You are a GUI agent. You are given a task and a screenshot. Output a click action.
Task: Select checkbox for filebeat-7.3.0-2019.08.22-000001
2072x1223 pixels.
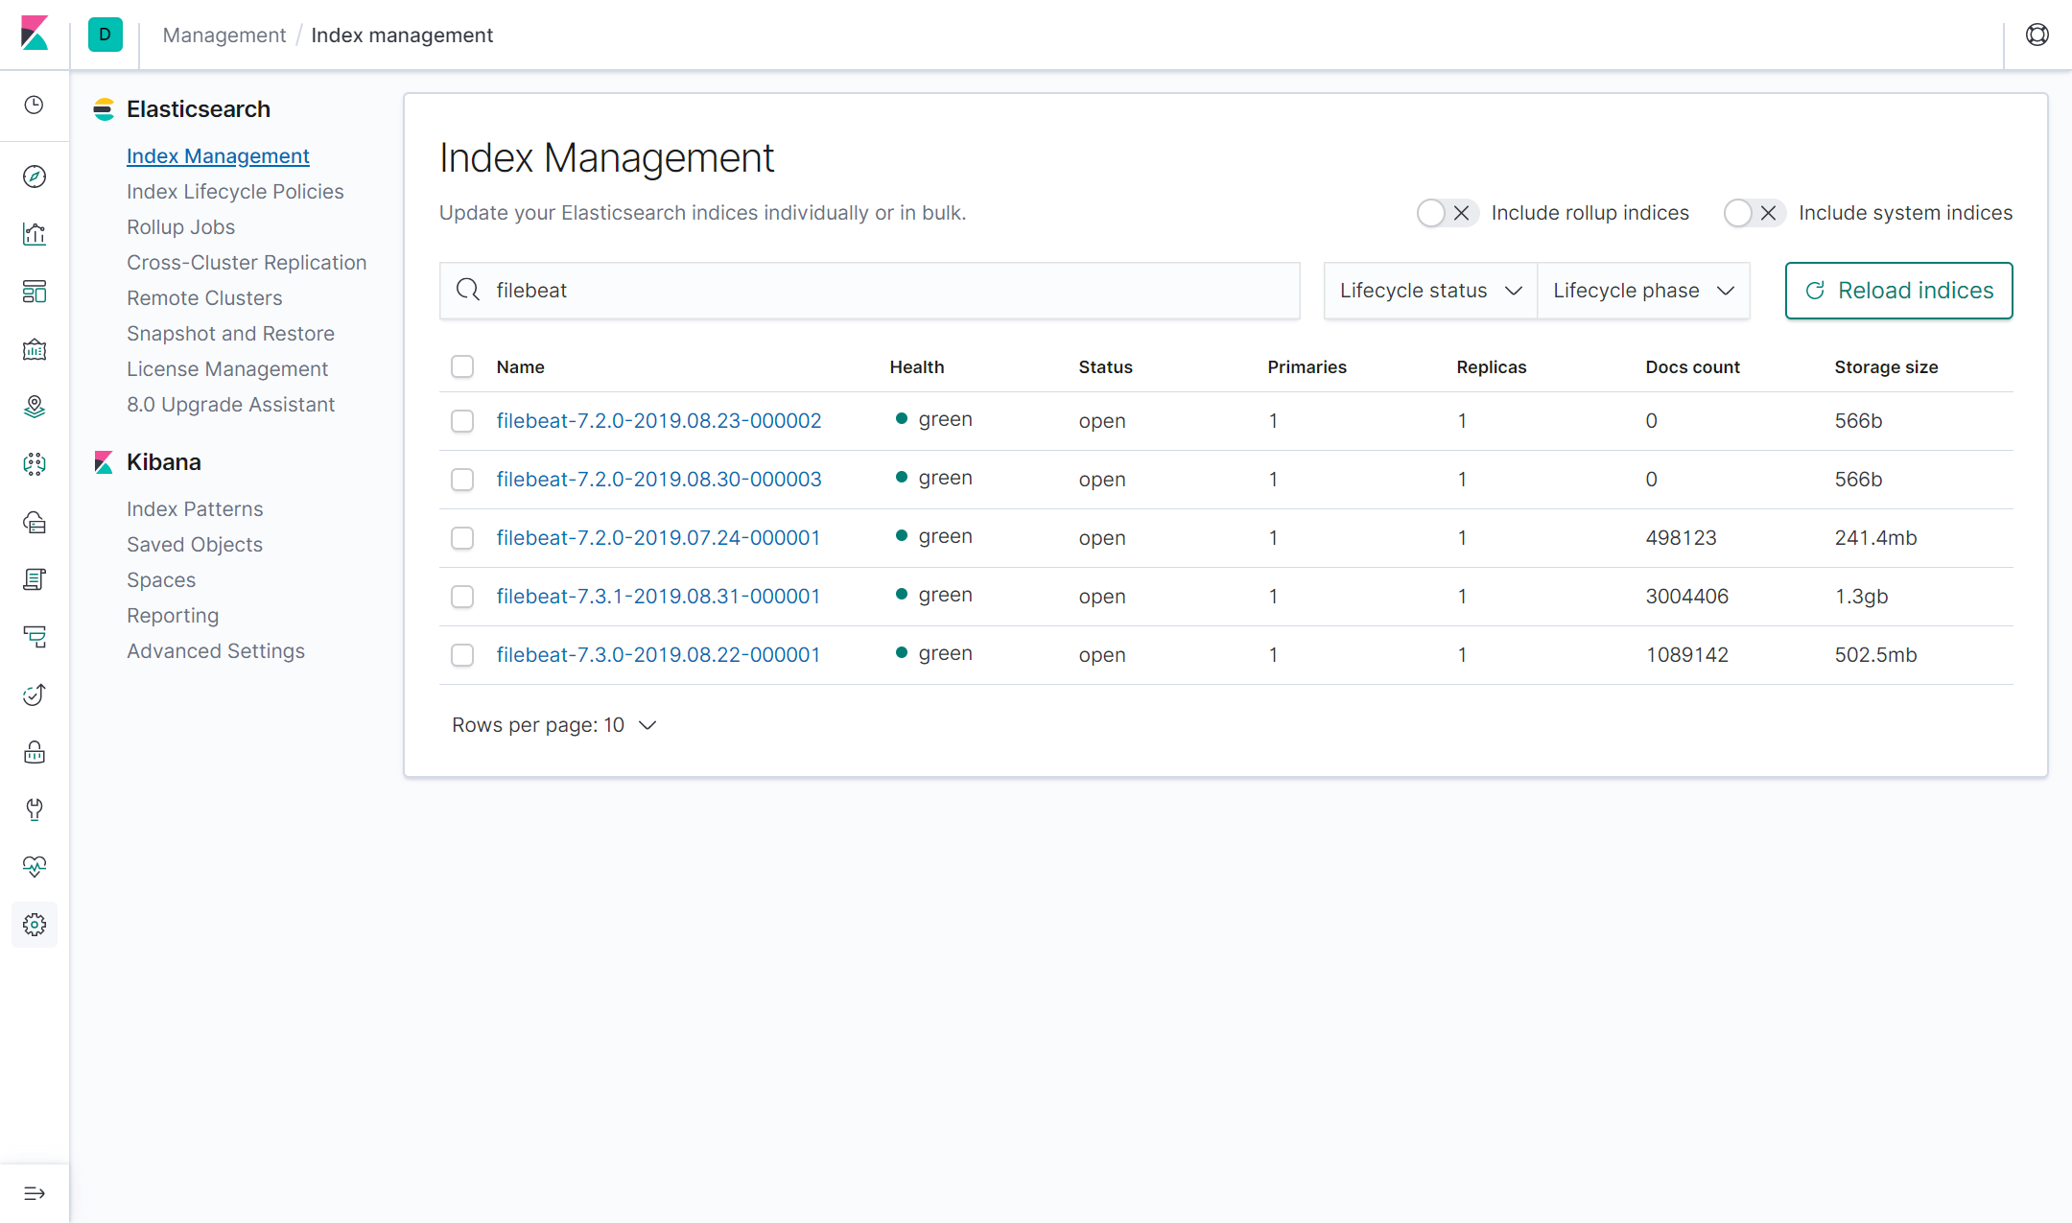click(x=462, y=655)
